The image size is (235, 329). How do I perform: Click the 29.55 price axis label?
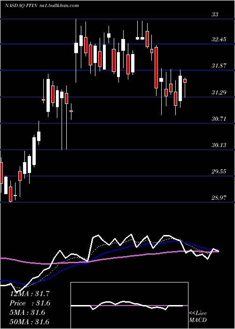(x=219, y=172)
